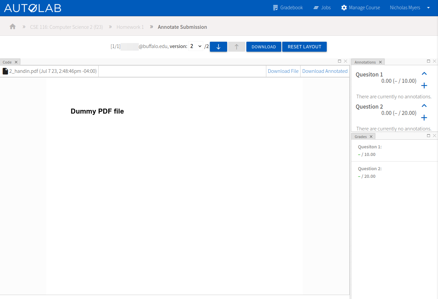Click the Manage Course gear icon
This screenshot has height=299, width=438.
coord(344,8)
